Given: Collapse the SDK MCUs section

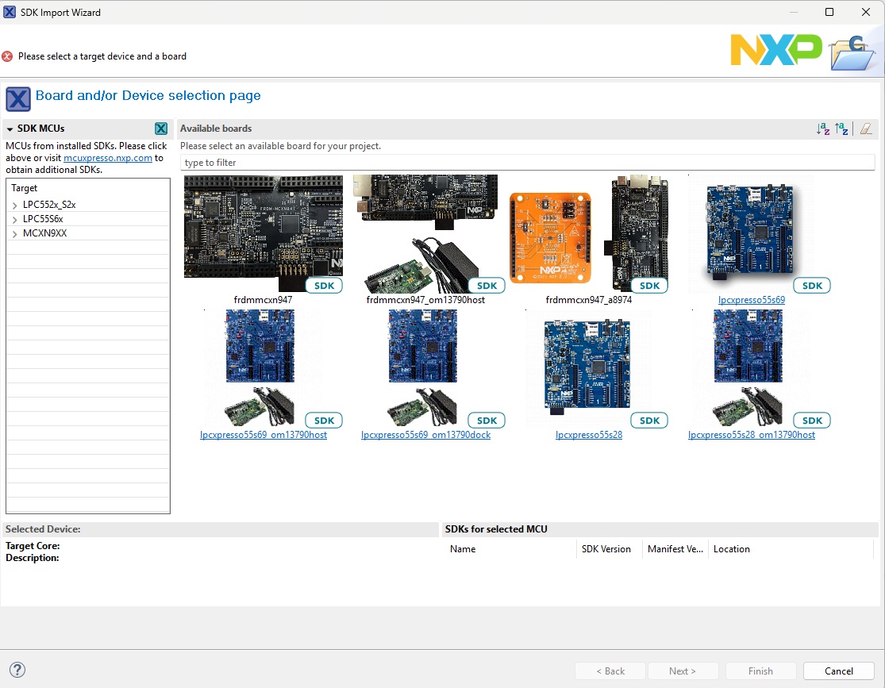Looking at the screenshot, I should tap(8, 128).
